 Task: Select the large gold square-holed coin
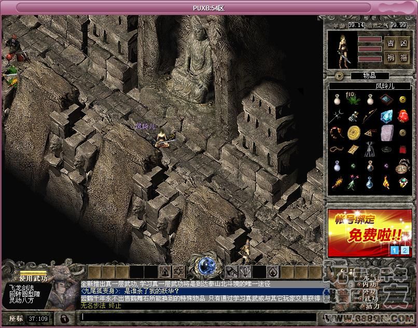point(354,133)
